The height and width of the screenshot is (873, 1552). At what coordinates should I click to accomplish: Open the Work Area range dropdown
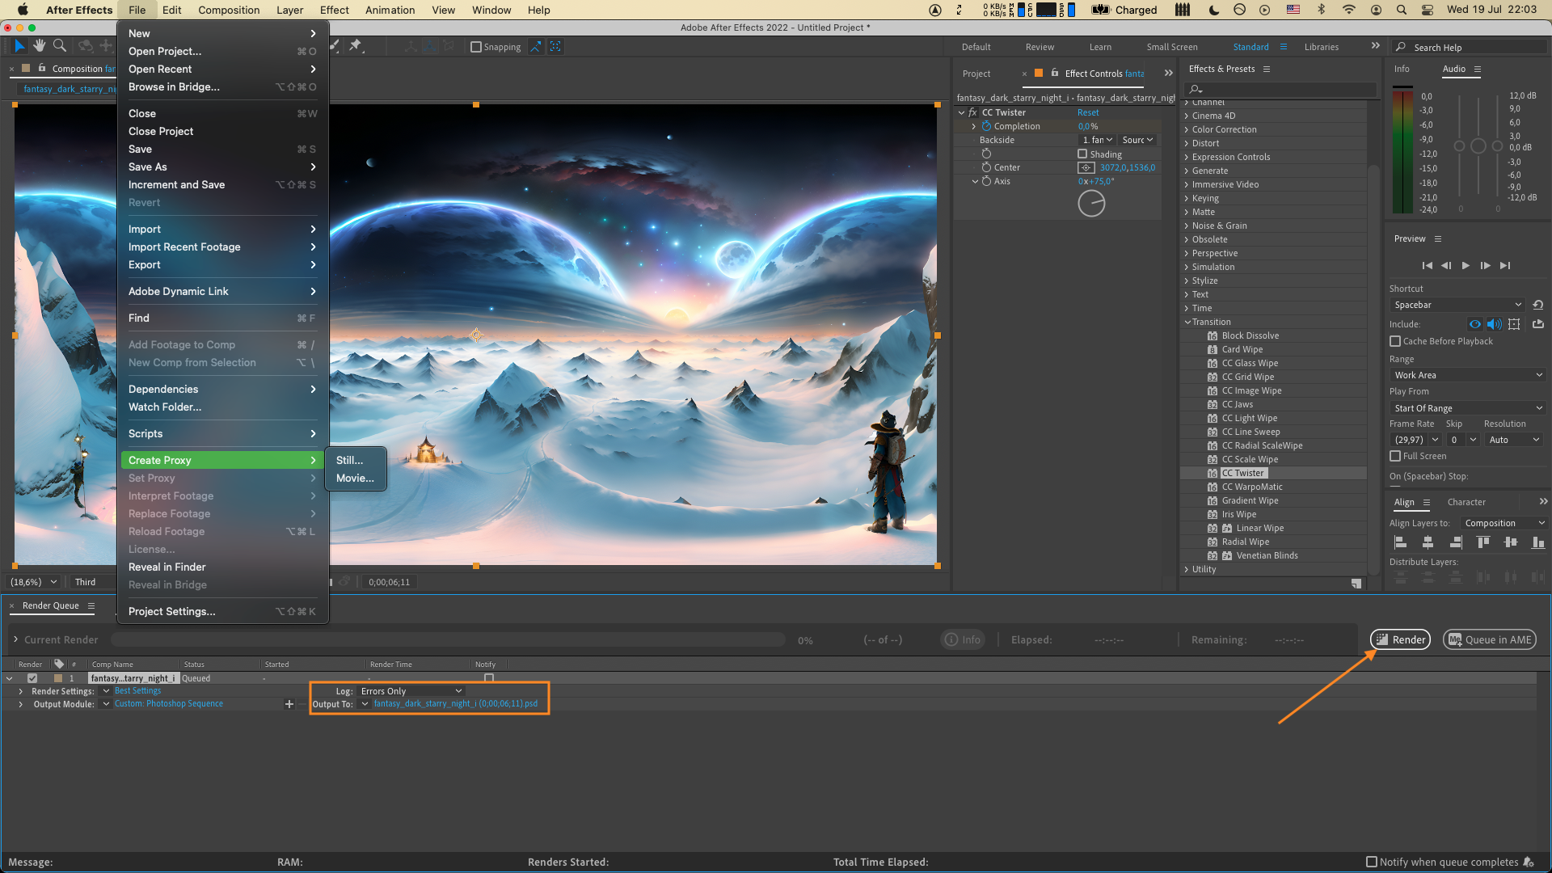tap(1467, 375)
